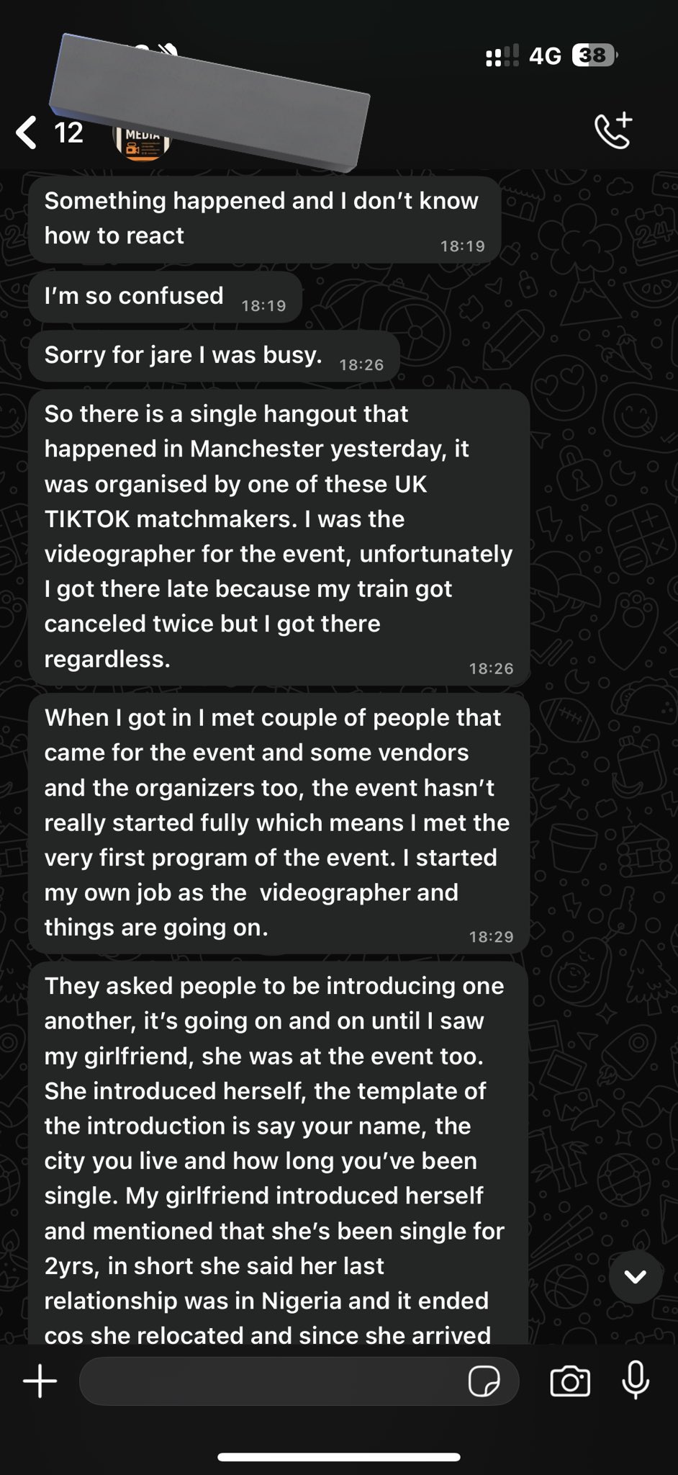
Task: Tap the girlfriend introduction message
Action: coord(277,1152)
